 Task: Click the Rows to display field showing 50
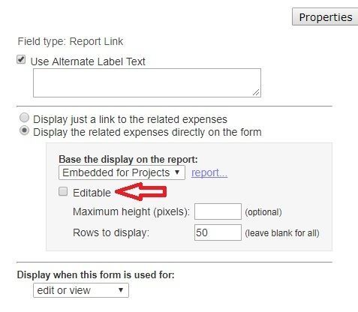218,232
